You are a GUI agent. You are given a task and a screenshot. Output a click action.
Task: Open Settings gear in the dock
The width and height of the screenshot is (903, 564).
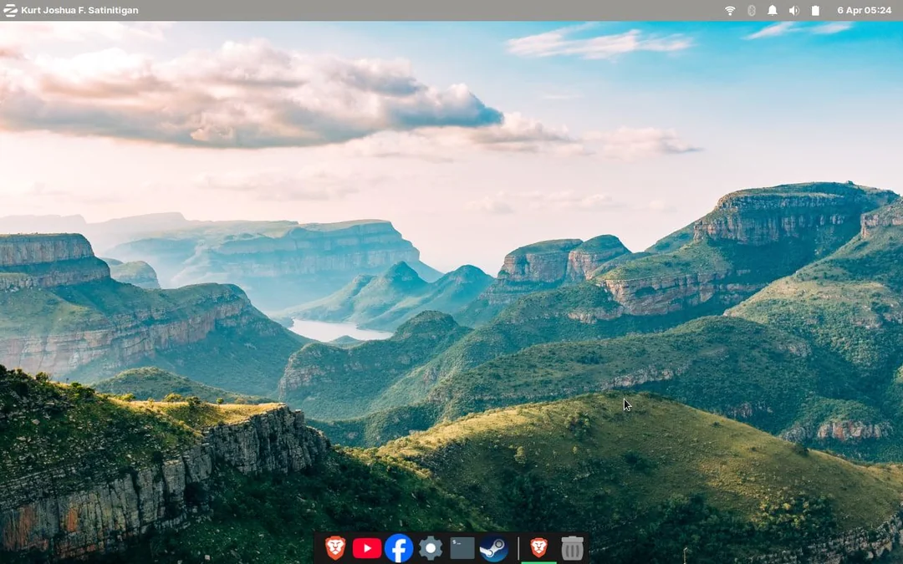(431, 547)
